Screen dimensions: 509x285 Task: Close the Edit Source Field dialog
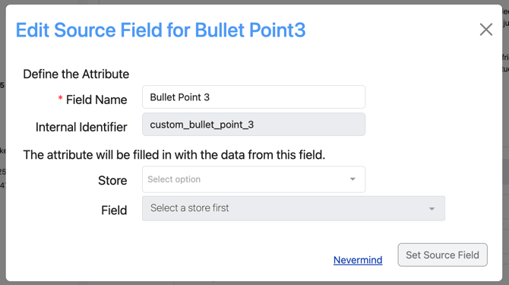(x=486, y=30)
